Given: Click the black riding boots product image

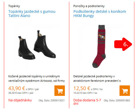Looking at the screenshot, I should [37, 45].
